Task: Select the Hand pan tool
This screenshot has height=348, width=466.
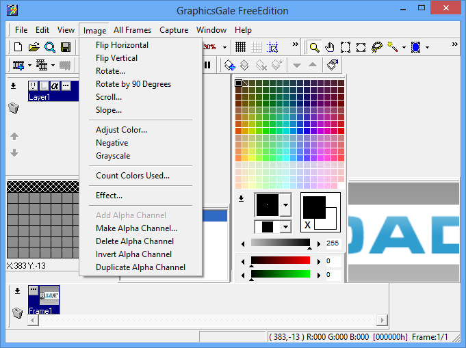Action: point(330,47)
